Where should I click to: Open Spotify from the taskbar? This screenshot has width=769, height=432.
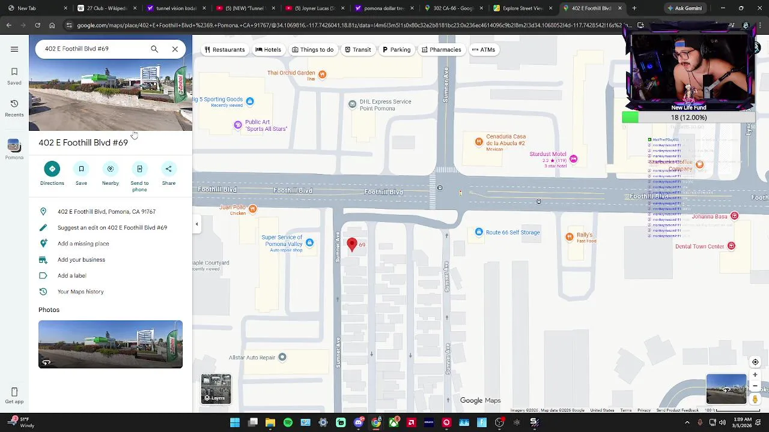[x=288, y=422]
